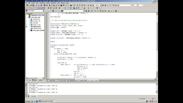Image resolution: width=183 pixels, height=103 pixels.
Task: Click the Save floppy disk icon
Action: (x=33, y=5)
